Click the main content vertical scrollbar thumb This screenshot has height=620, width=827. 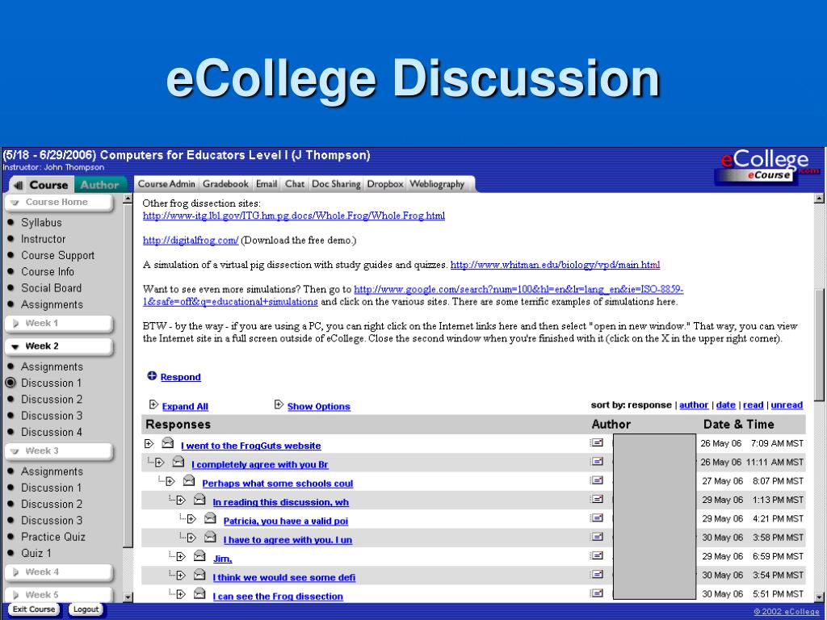(x=819, y=346)
